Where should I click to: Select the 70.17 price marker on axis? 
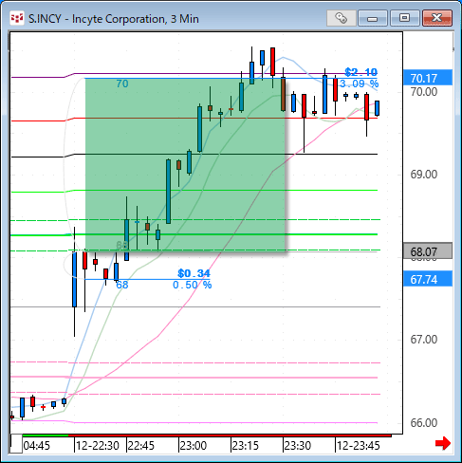coord(428,78)
